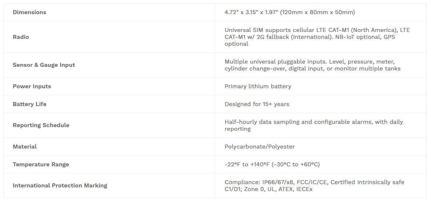This screenshot has height=203, width=431.
Task: Click the Material row label
Action: pyautogui.click(x=24, y=147)
